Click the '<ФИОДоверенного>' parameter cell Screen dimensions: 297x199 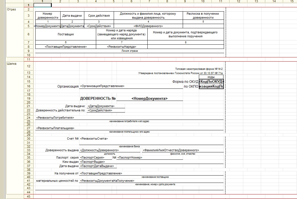coord(148,26)
